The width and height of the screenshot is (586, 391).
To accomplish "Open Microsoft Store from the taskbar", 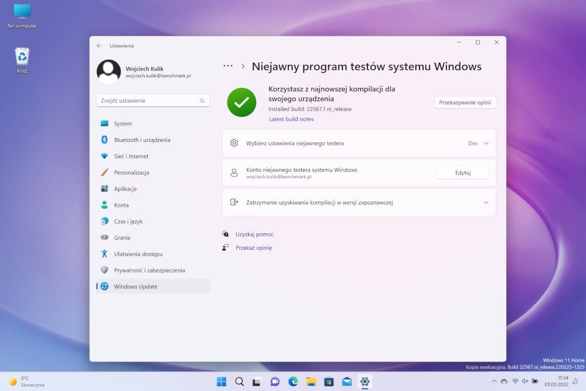I will coord(329,382).
